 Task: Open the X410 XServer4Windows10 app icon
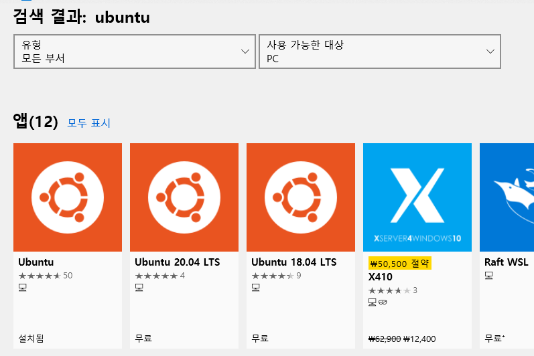pyautogui.click(x=417, y=197)
